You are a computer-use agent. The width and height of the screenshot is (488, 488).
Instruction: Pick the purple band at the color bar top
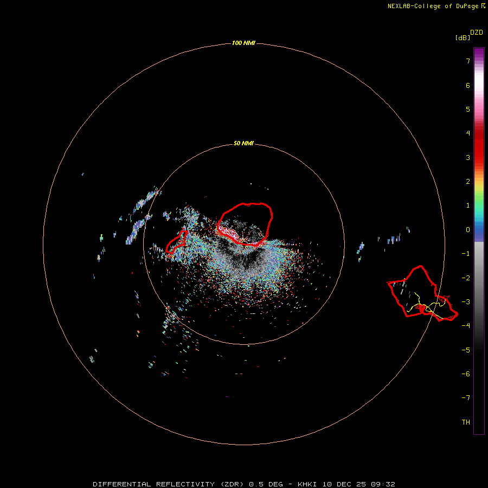click(x=479, y=52)
